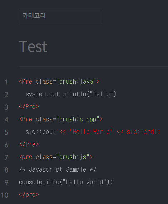The width and height of the screenshot is (168, 204).
Task: Click the /* Javascript Sample */ comment line
Action: [x=58, y=170]
